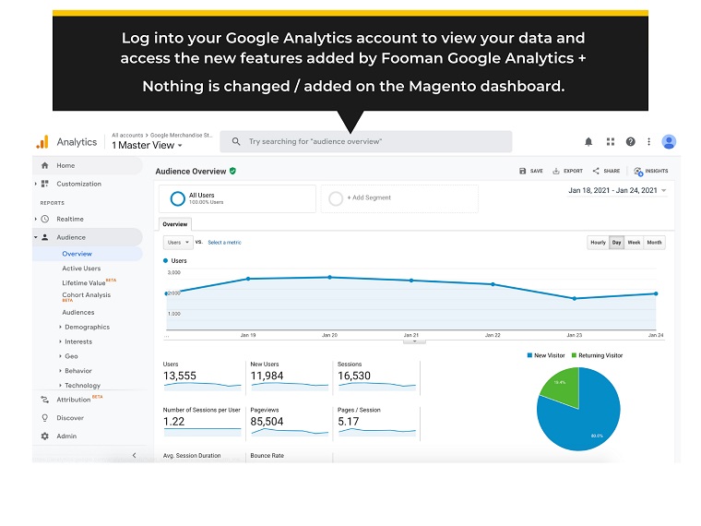Switch chart granularity to Week

tap(635, 243)
